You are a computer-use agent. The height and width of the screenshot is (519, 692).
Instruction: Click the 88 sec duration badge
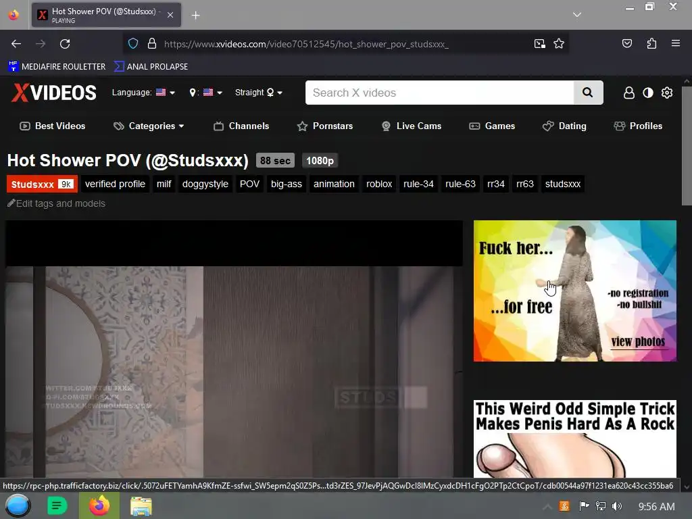point(275,161)
